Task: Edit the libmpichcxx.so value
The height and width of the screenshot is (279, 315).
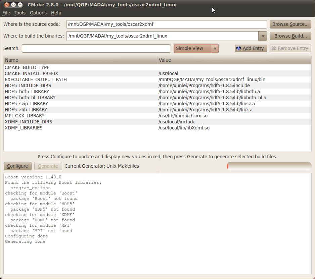Action: point(183,116)
